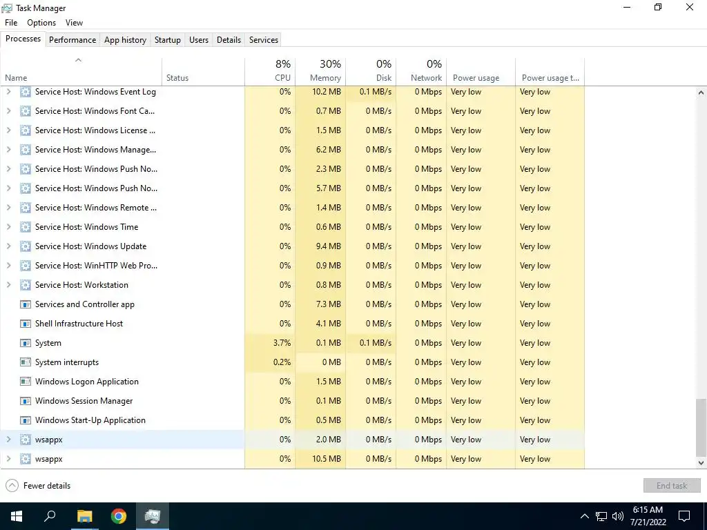Switch to the Users tab
Image resolution: width=707 pixels, height=530 pixels.
click(x=199, y=39)
